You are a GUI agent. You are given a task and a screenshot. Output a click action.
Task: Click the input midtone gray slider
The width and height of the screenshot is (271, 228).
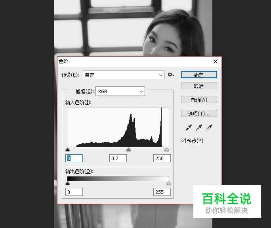128,149
